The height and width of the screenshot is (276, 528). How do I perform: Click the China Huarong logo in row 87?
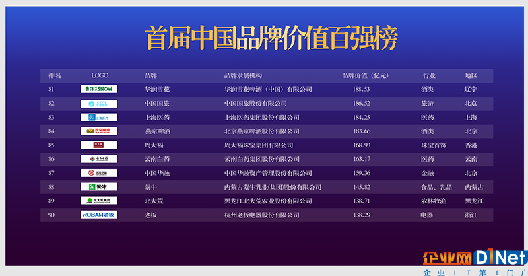coord(99,173)
